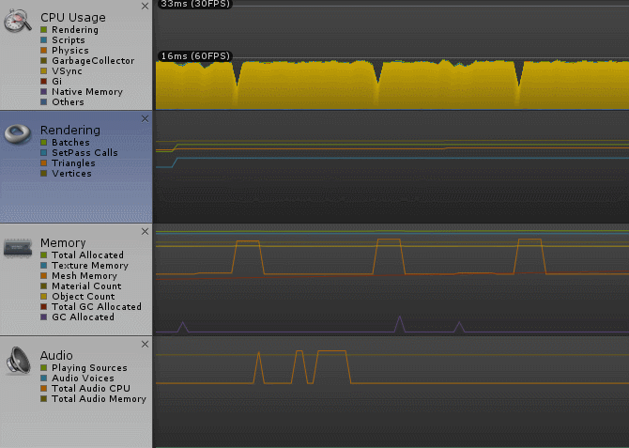
Task: Select the Rendering torus icon
Action: click(18, 133)
